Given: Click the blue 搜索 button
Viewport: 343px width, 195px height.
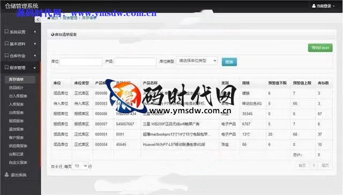Looking at the screenshot, I should [x=229, y=62].
